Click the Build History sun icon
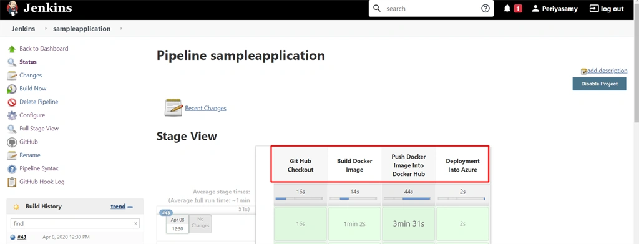639x244 pixels. click(16, 207)
